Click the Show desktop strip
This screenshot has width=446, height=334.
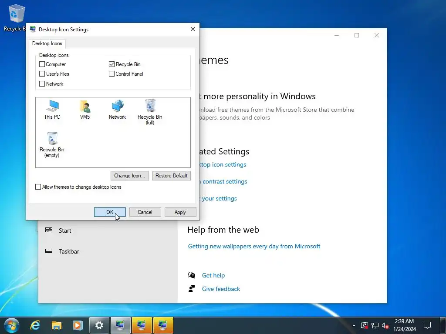(x=443, y=325)
